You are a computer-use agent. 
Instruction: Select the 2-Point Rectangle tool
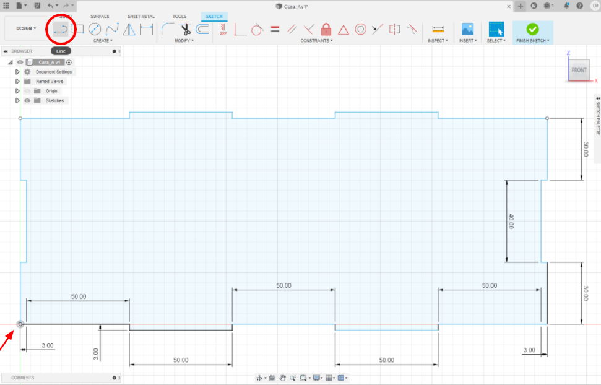78,29
